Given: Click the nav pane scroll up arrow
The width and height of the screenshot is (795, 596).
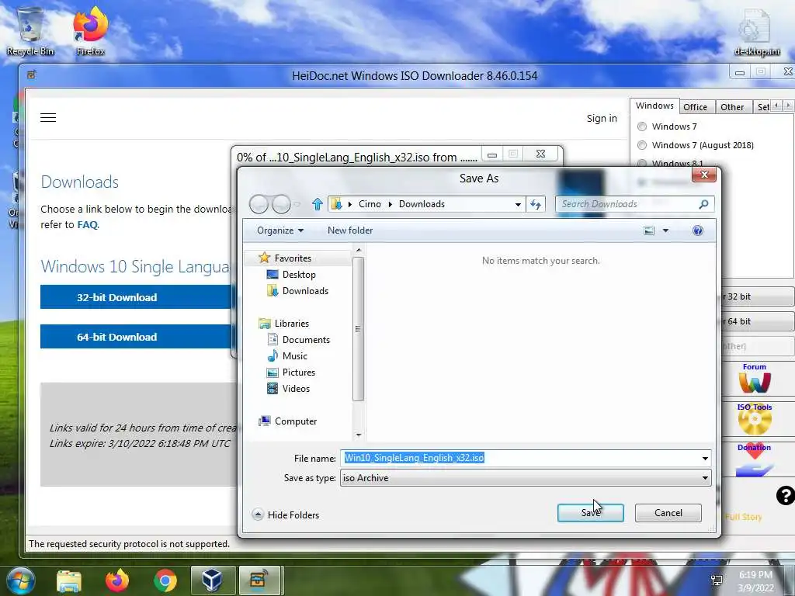Looking at the screenshot, I should click(359, 250).
